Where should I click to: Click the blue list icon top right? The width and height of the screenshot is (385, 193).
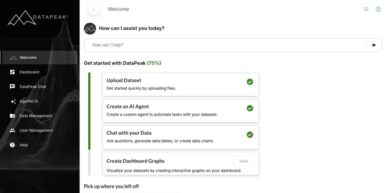click(366, 9)
